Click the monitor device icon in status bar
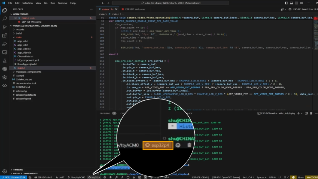The image size is (318, 179). click(x=128, y=177)
